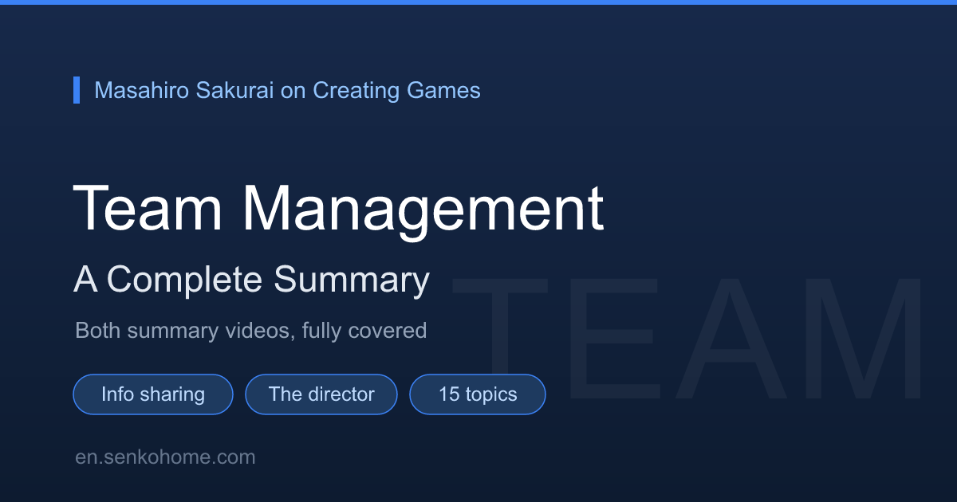
Task: Select 'The director' pill tag
Action: [321, 394]
